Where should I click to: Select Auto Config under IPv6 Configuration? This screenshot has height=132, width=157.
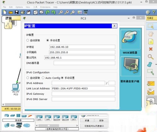click(x=43, y=78)
